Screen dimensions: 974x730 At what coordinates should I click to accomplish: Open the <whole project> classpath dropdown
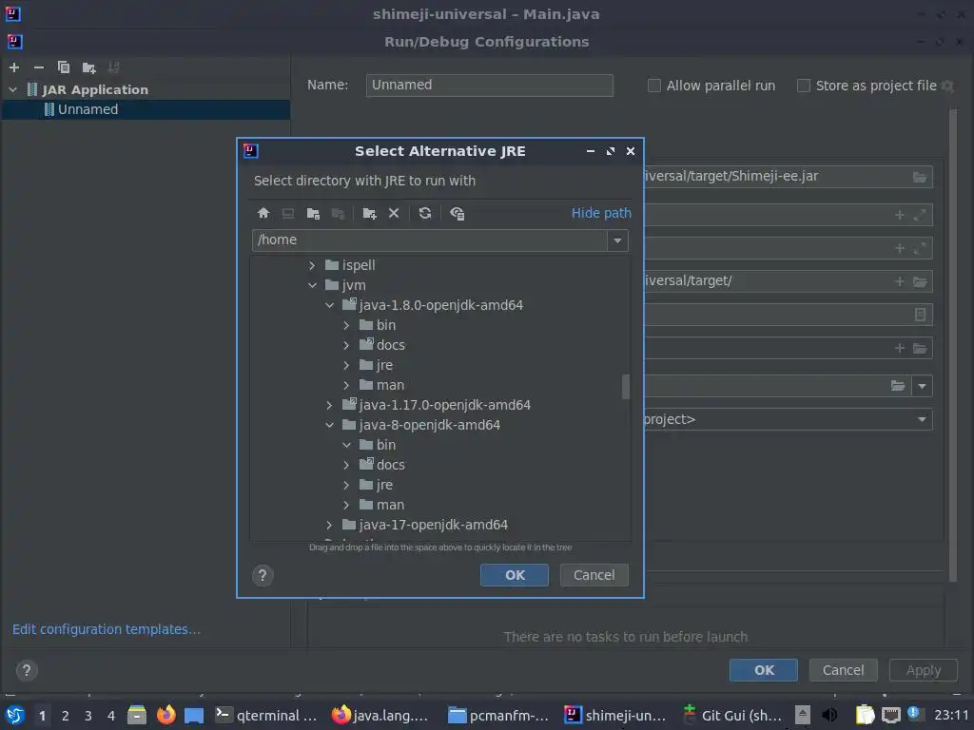click(x=922, y=419)
